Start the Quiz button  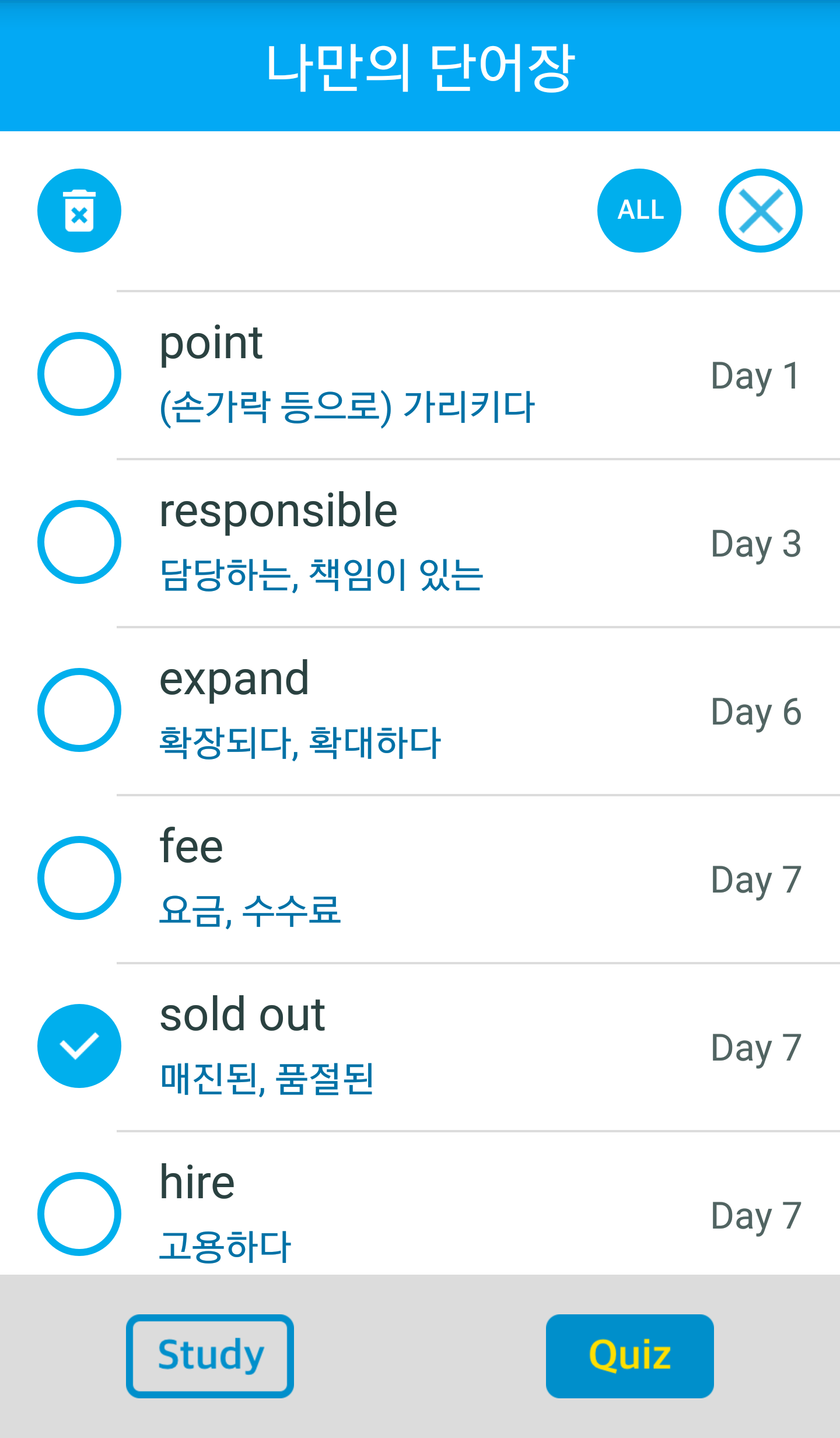click(629, 1356)
